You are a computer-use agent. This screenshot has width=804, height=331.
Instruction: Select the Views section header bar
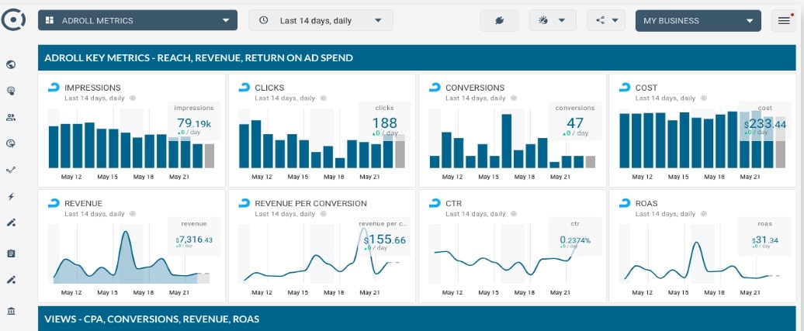(x=417, y=319)
